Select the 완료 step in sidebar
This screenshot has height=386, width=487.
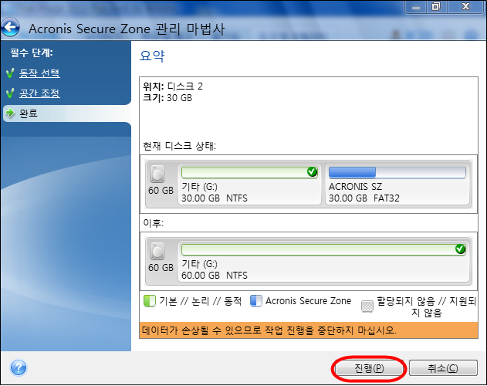pyautogui.click(x=66, y=113)
